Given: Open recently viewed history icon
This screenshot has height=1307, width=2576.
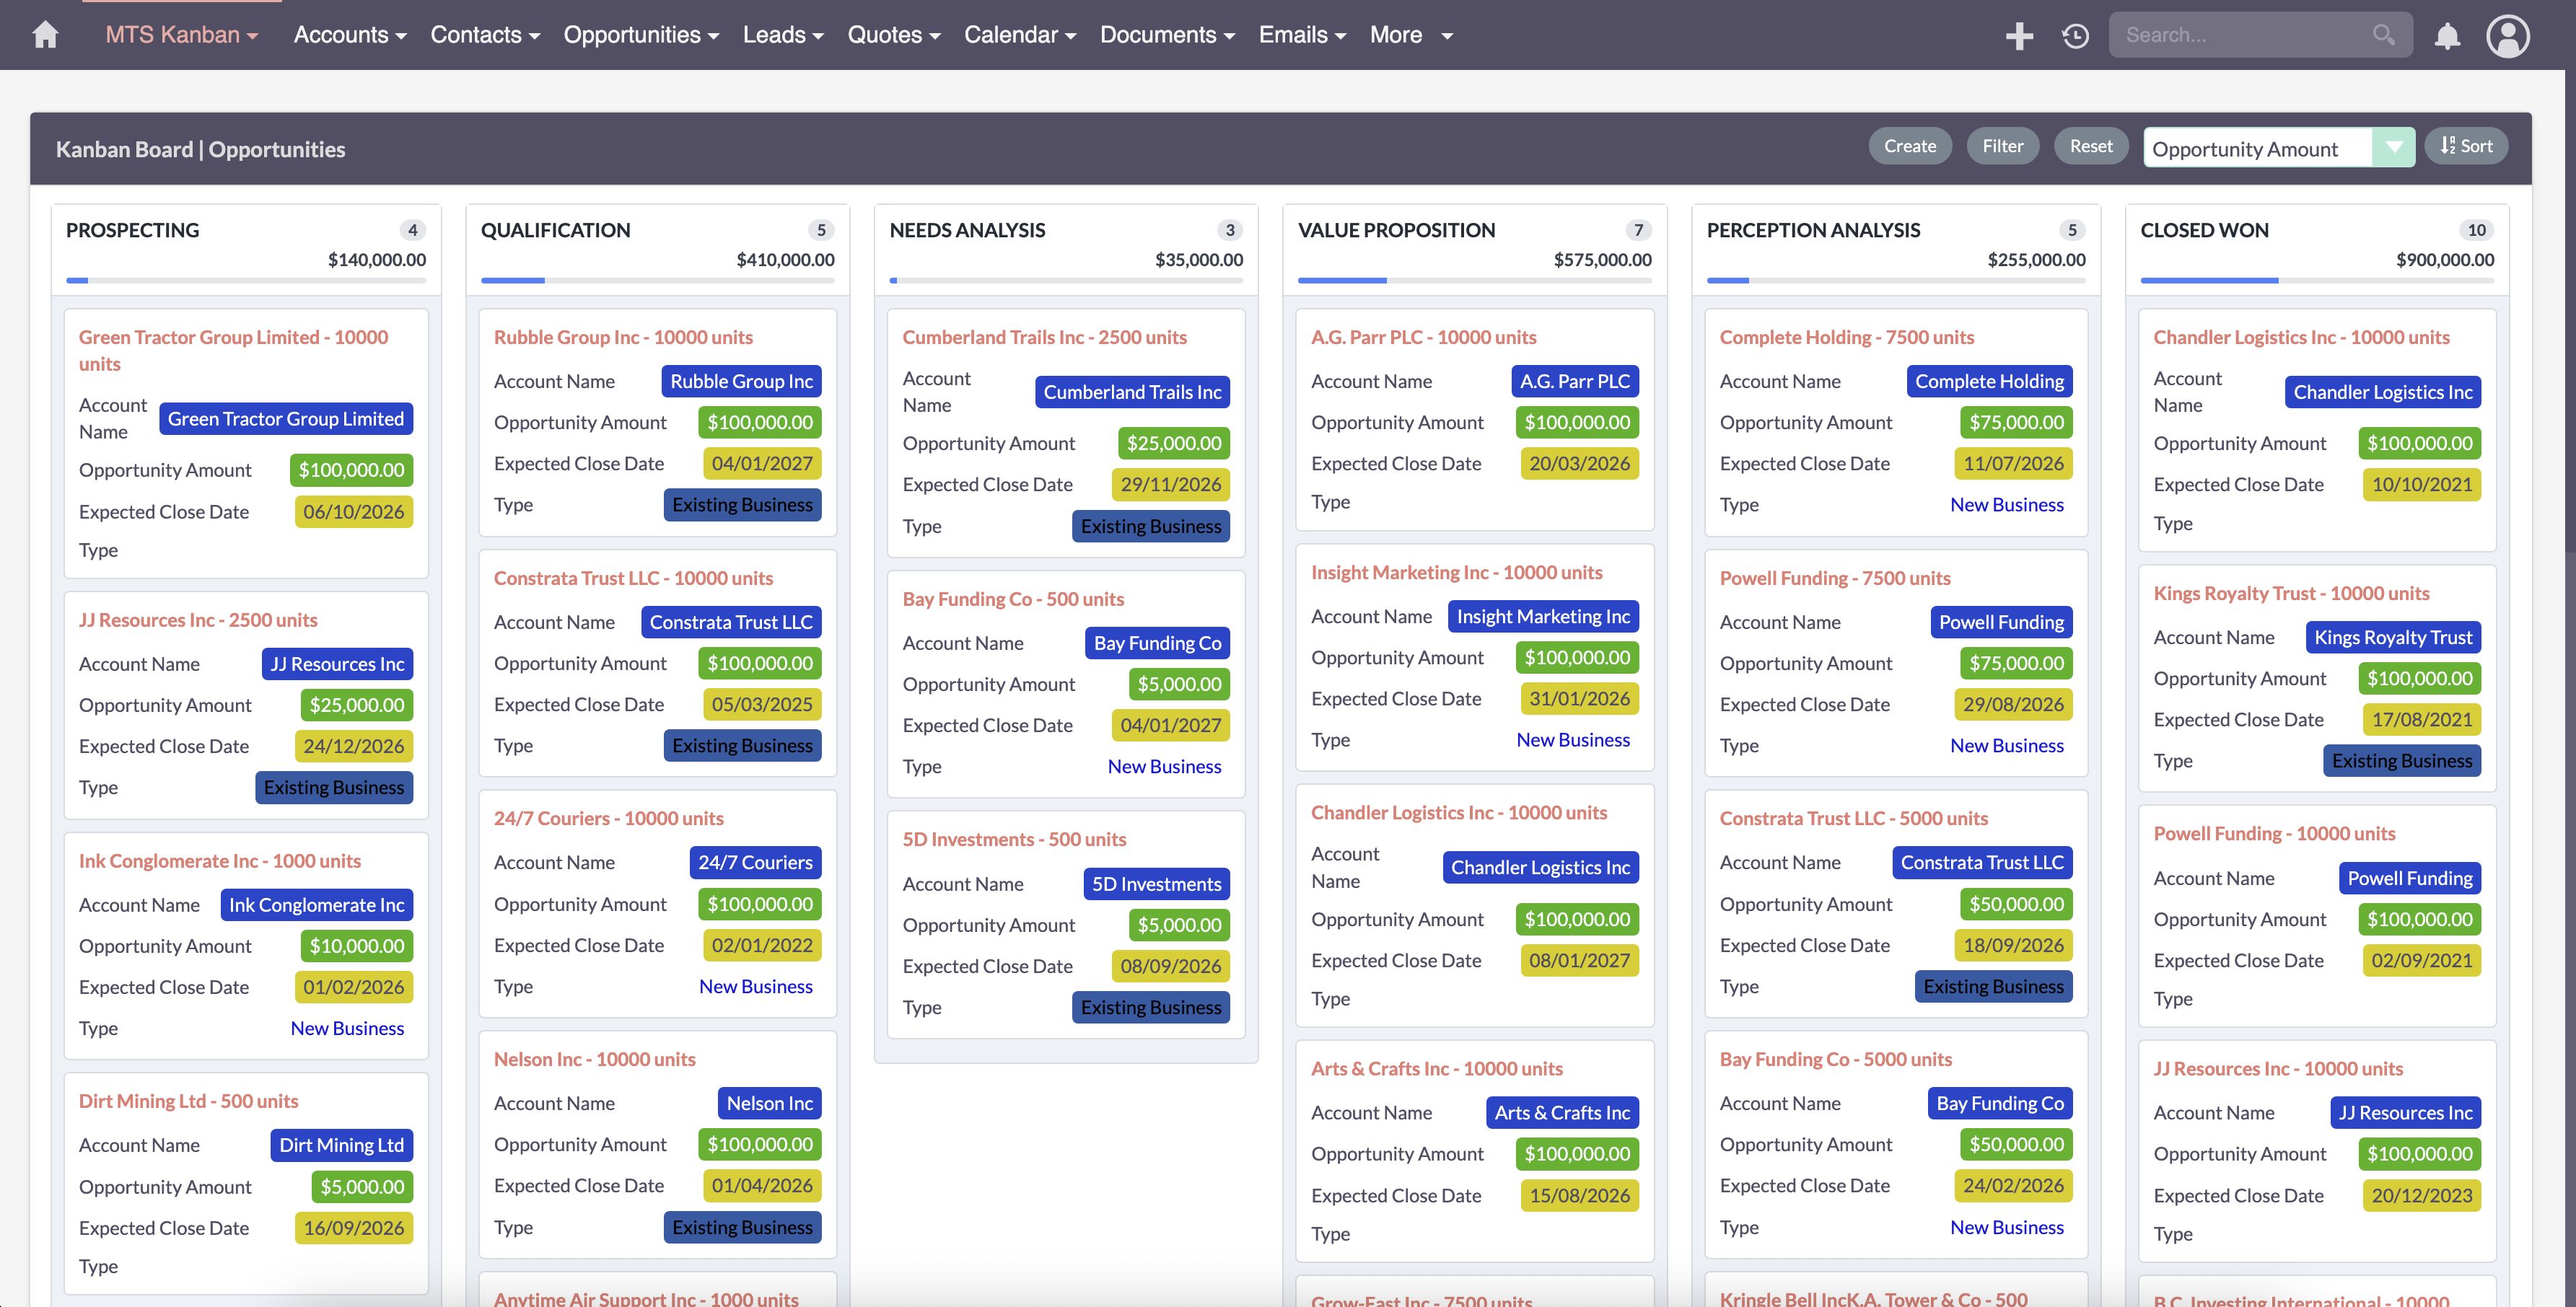Looking at the screenshot, I should (x=2075, y=36).
